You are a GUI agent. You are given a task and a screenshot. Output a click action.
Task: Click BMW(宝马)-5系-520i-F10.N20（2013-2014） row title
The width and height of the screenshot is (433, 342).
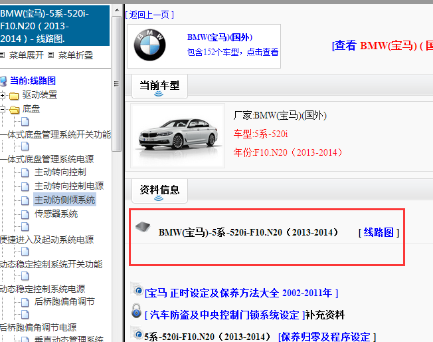pos(248,232)
